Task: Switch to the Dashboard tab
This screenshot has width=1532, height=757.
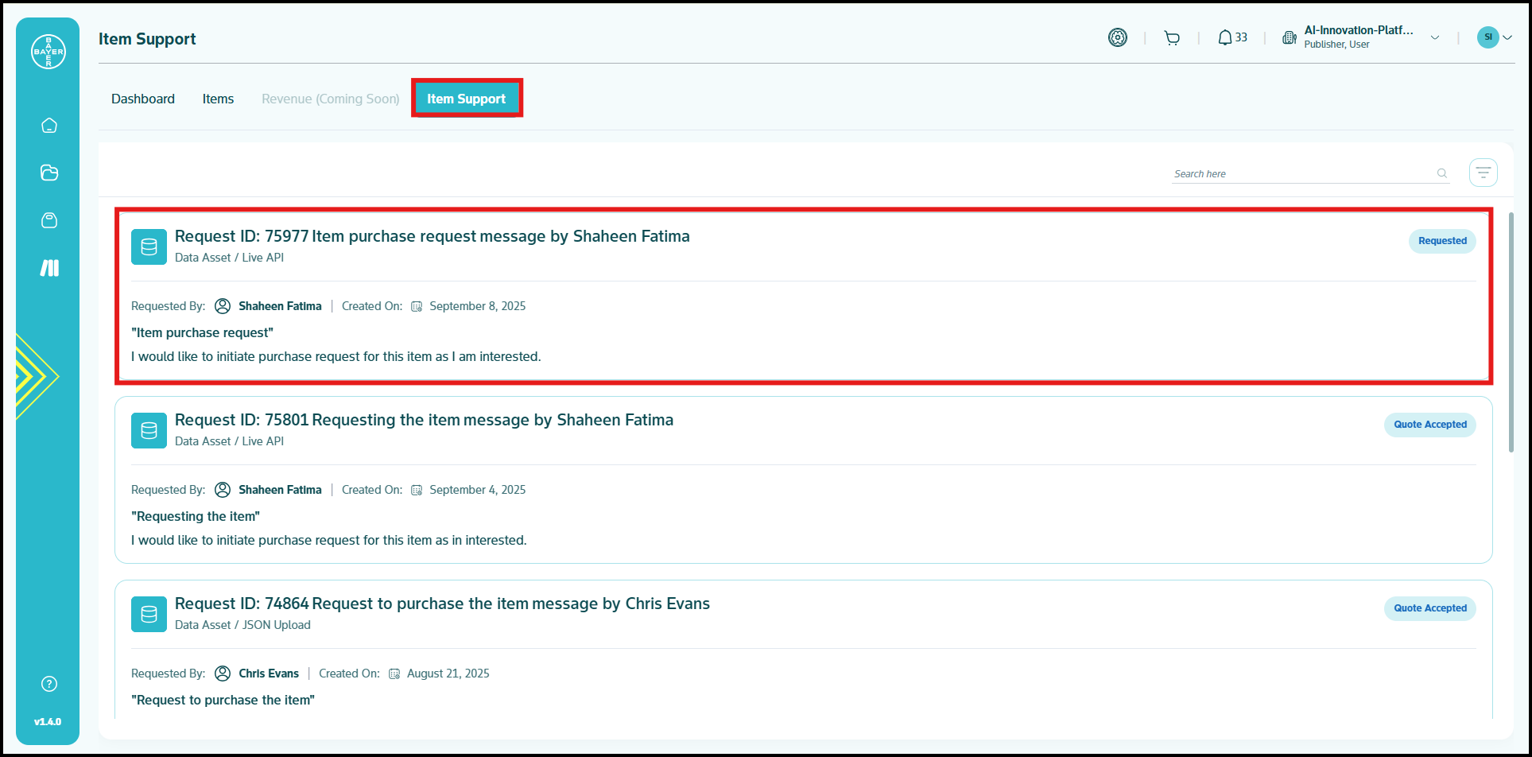Action: pos(143,99)
